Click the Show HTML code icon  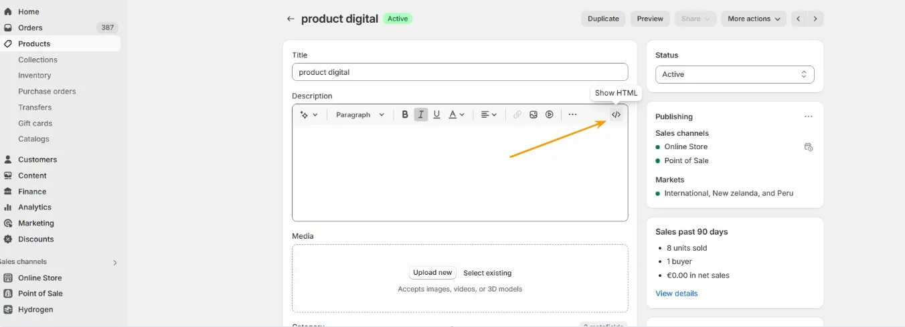(616, 114)
